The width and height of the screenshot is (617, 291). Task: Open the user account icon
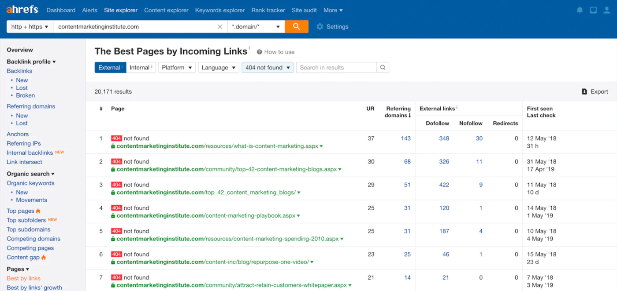click(x=607, y=10)
